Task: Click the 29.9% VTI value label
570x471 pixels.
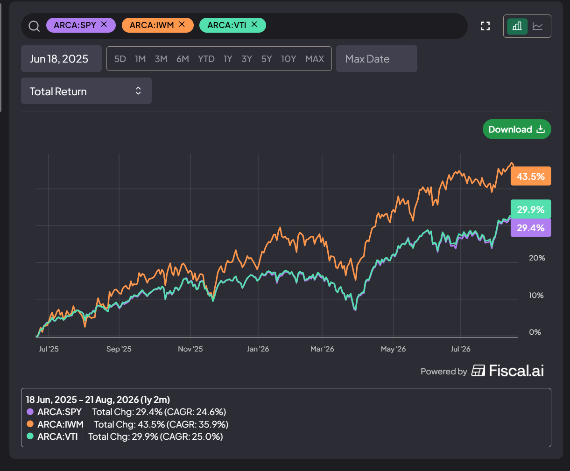Action: pos(531,209)
